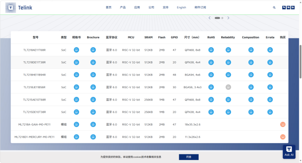Viewport: 302px width, 163px height.
Task: Open Composition document for TL7218AE11T68R
Action: [x=251, y=50]
